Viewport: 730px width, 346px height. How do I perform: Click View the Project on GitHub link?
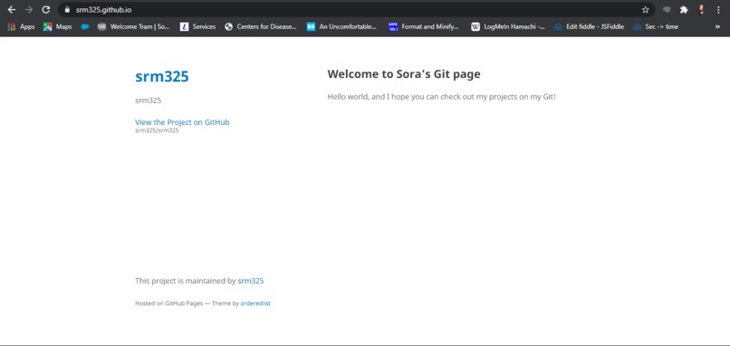[x=182, y=122]
